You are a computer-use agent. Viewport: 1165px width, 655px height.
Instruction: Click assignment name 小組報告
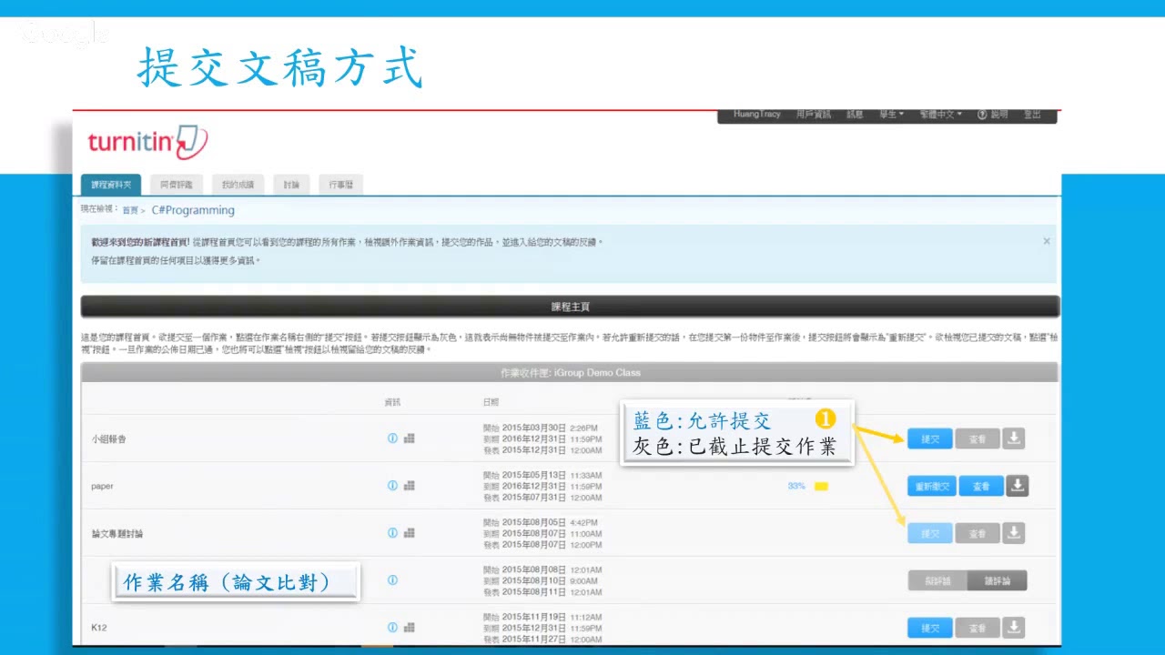tap(109, 439)
